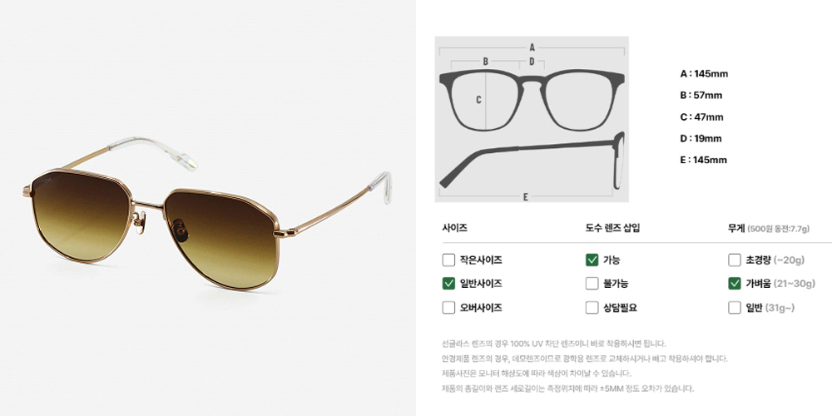Click the E temple length marker
Viewport: 832px width, 416px height.
[x=525, y=197]
